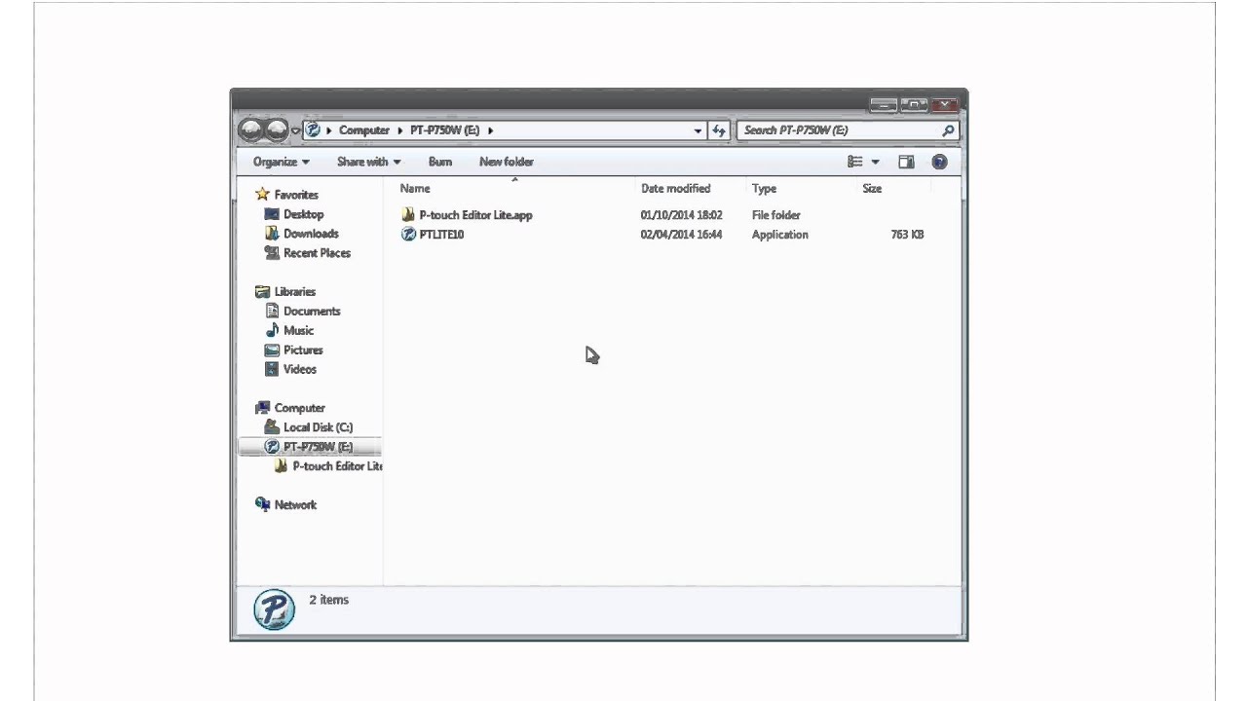Click the Computer monitor icon

tap(262, 408)
